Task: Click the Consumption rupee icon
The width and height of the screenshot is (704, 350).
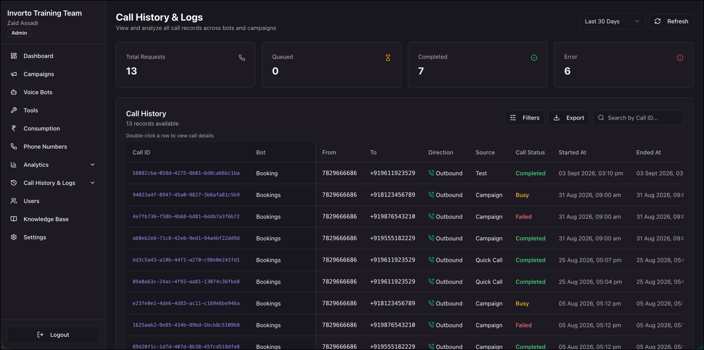Action: point(14,128)
